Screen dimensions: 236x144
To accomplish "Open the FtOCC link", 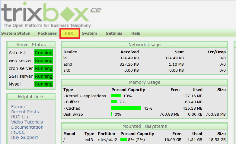I will click(x=18, y=132).
